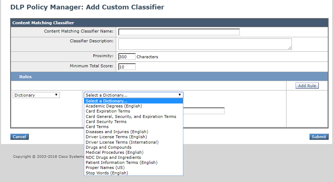The height and width of the screenshot is (182, 334).
Task: Collapse the Select a Dictionary combo box
Action: [x=134, y=95]
